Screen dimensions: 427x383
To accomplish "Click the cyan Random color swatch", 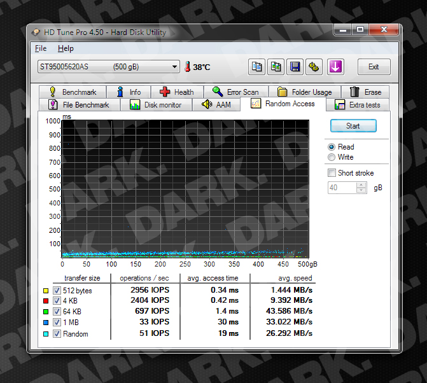I will tap(46, 334).
